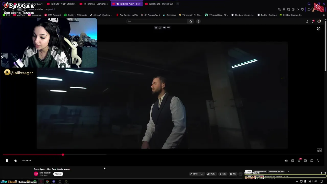Viewport: 327px width, 184px height.
Task: Show hidden system tray icons chevron
Action: click(x=297, y=181)
